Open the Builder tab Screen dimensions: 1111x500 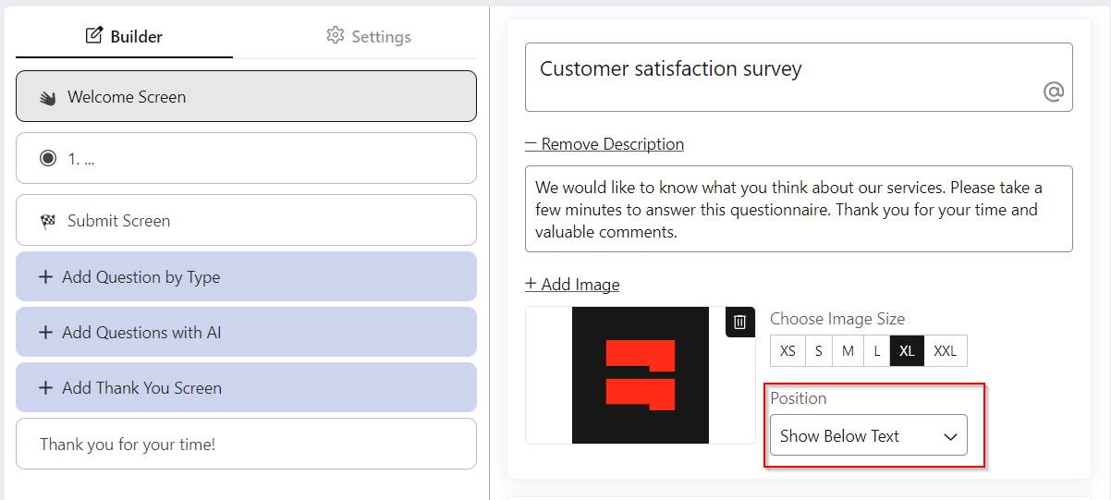coord(124,36)
